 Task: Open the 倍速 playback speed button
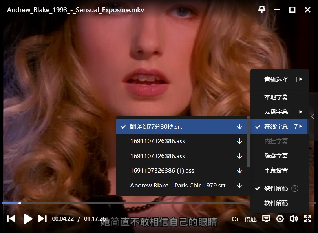pos(250,219)
